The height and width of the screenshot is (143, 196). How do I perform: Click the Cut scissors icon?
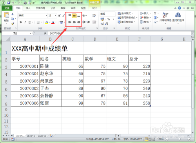tap(13, 14)
